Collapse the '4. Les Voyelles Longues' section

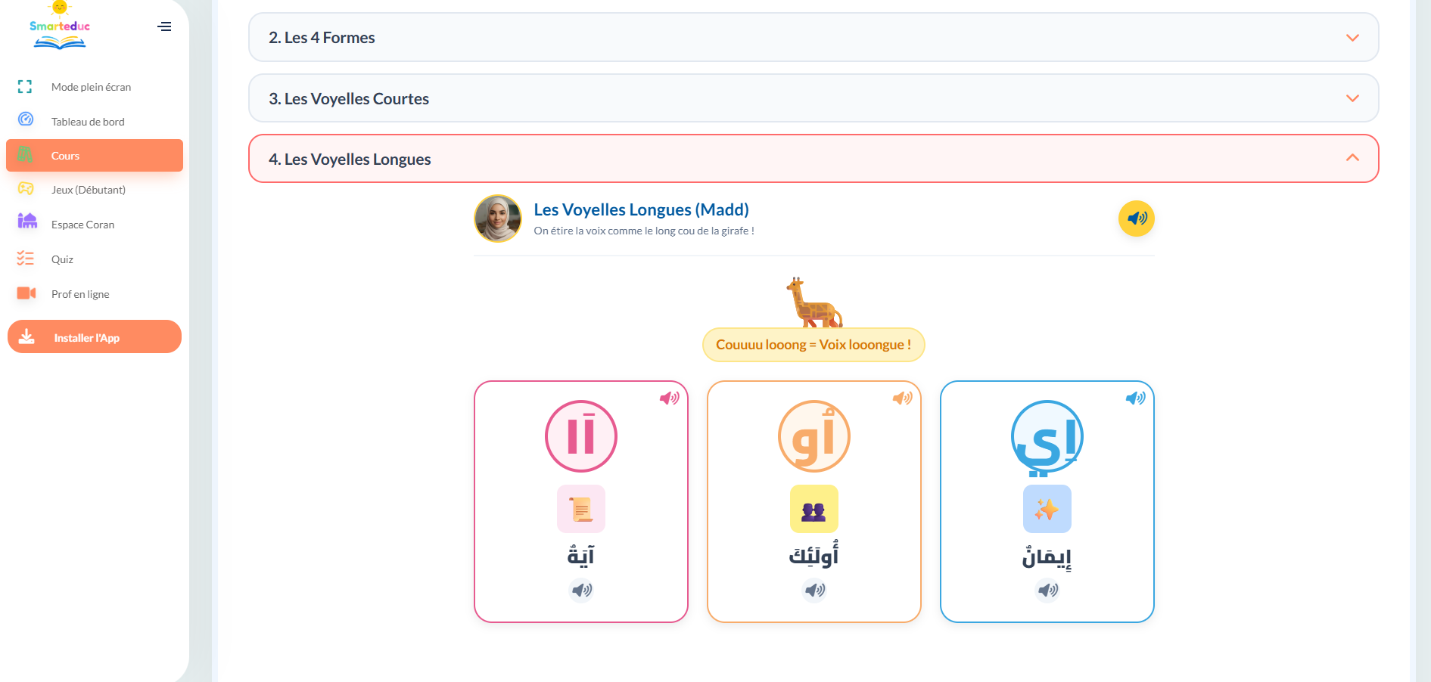(x=813, y=159)
